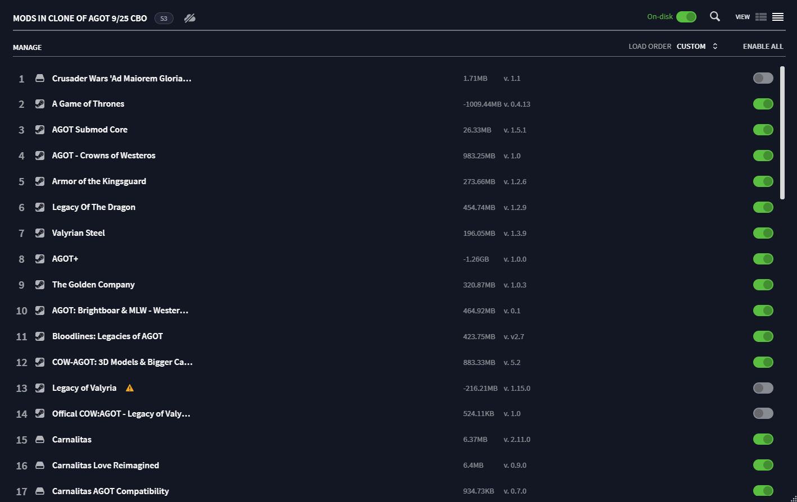The width and height of the screenshot is (797, 502).
Task: Select the mod name 'AGOT Submod Core'
Action: (x=90, y=130)
